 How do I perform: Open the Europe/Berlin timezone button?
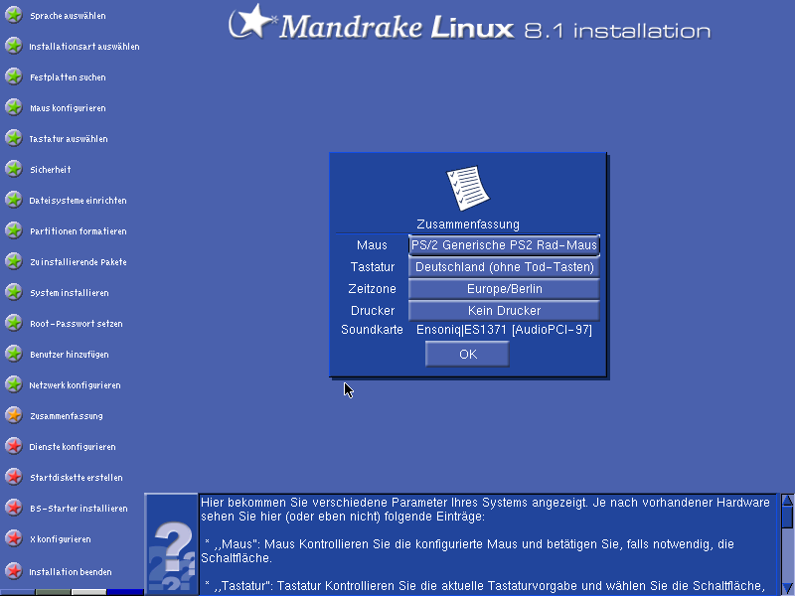coord(504,289)
